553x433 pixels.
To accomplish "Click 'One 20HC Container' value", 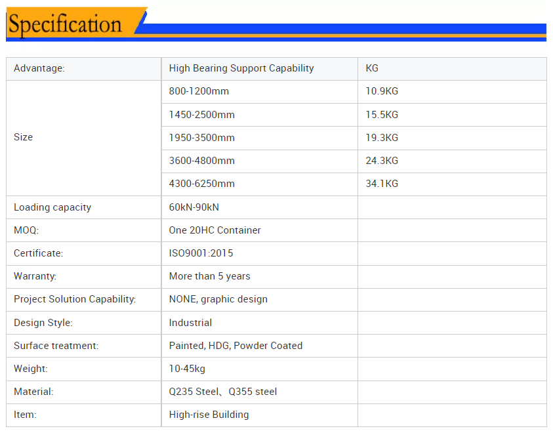I will (x=215, y=230).
